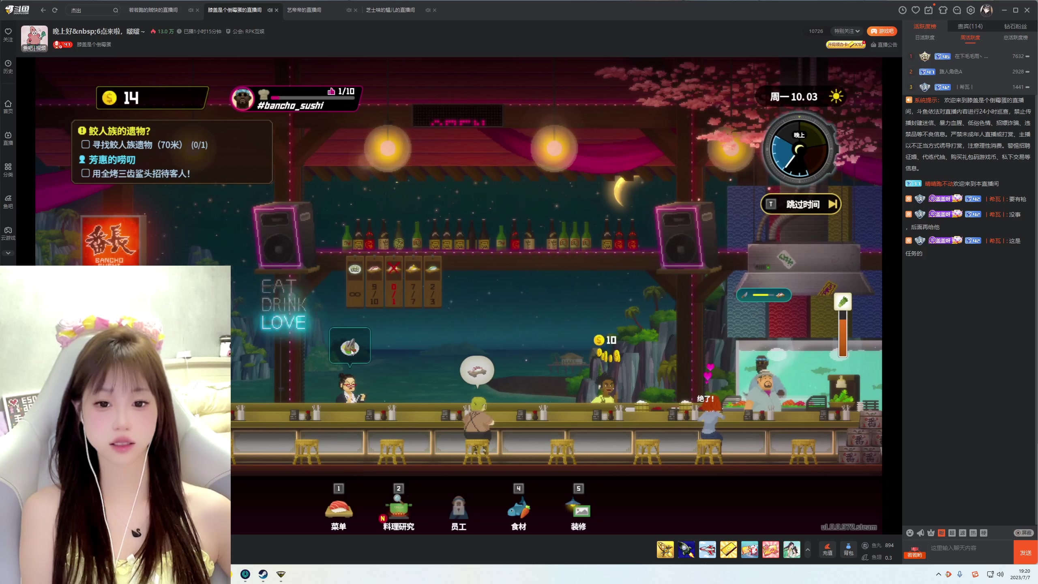Screen dimensions: 1038x584
Task: Open emoji picker in chat toolbar
Action: point(910,533)
